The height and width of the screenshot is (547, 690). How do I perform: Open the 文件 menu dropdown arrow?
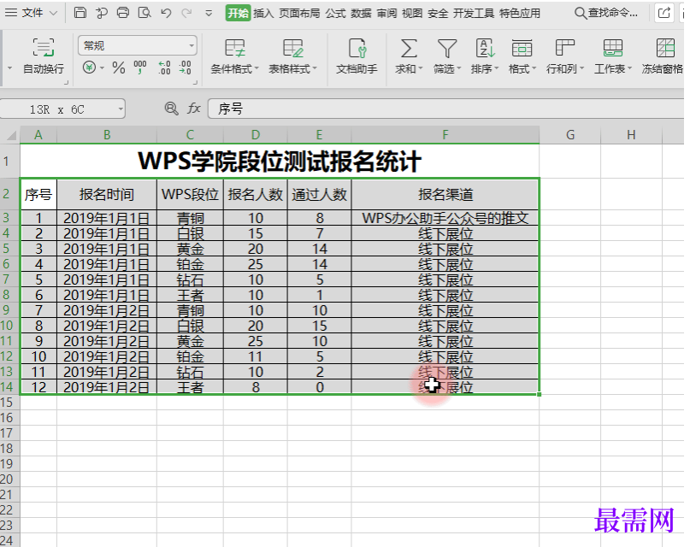(x=53, y=13)
